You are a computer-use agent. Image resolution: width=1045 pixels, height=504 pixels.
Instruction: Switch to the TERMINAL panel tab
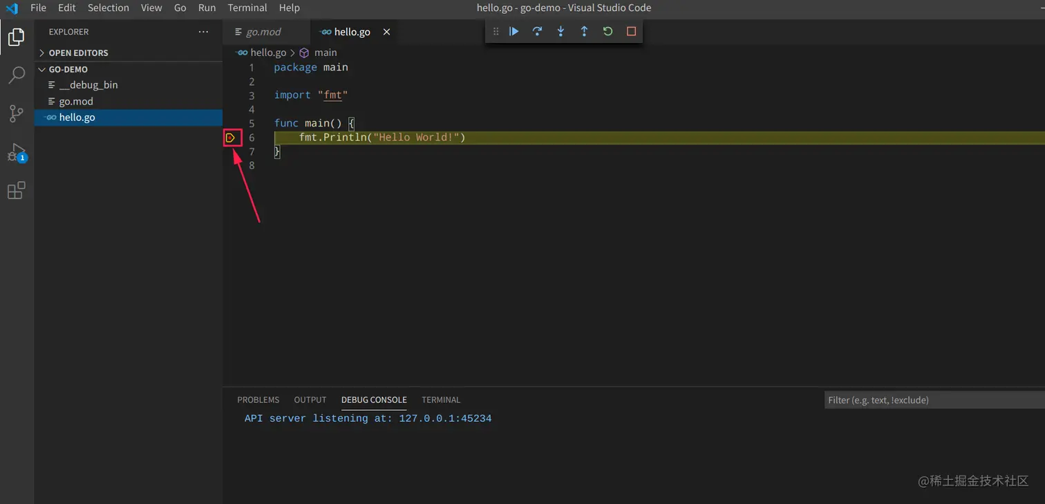[x=441, y=400]
